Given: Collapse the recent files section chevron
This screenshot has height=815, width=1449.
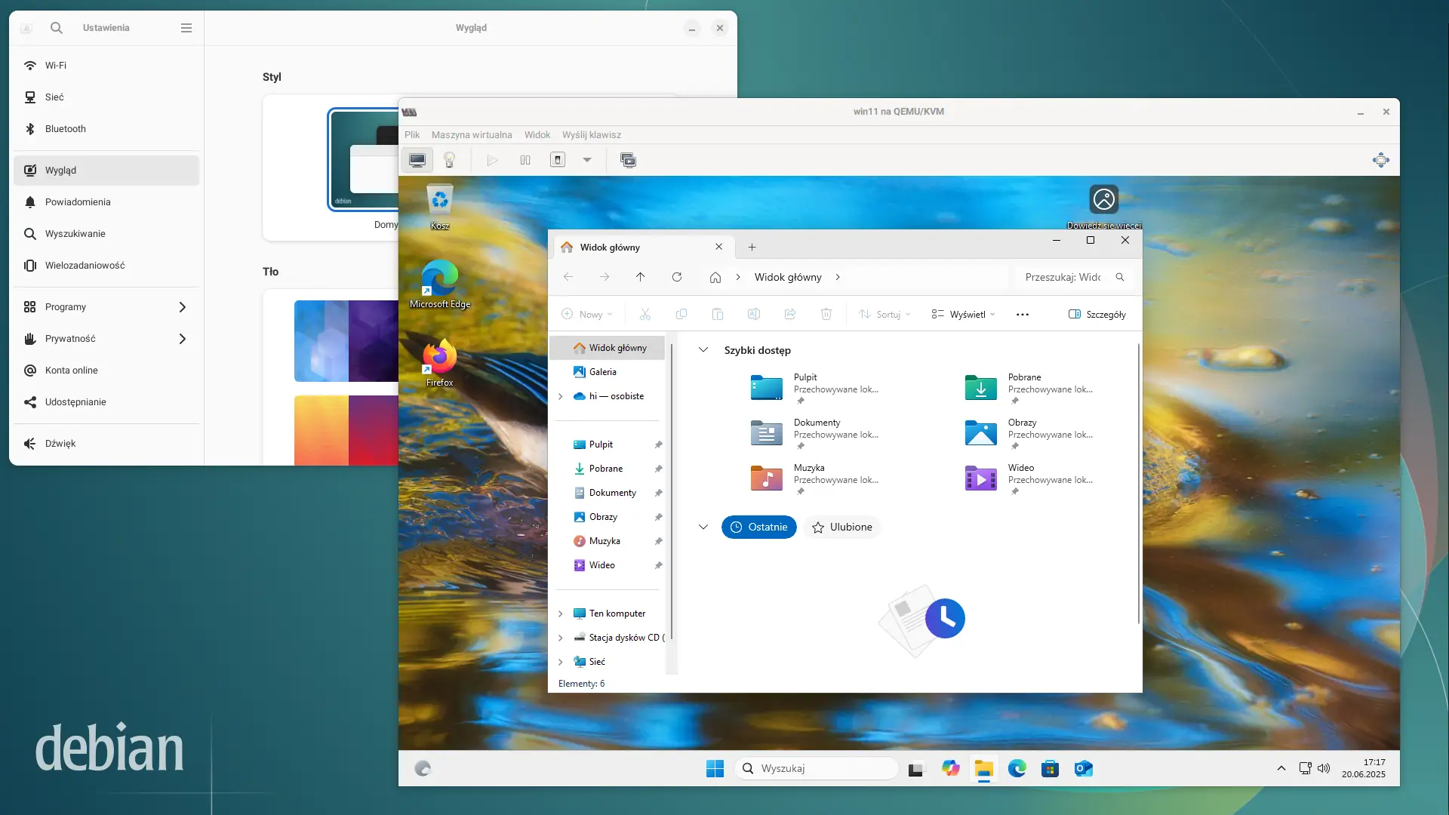Looking at the screenshot, I should click(x=703, y=527).
